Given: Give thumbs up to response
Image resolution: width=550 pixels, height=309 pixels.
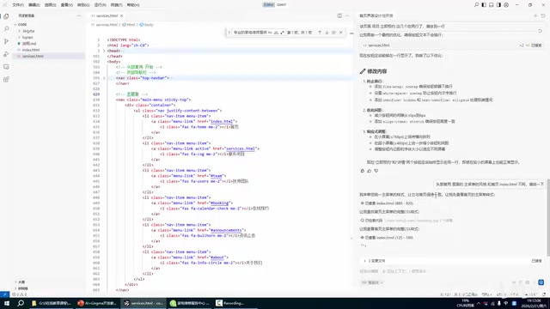Looking at the screenshot, I should (369, 171).
